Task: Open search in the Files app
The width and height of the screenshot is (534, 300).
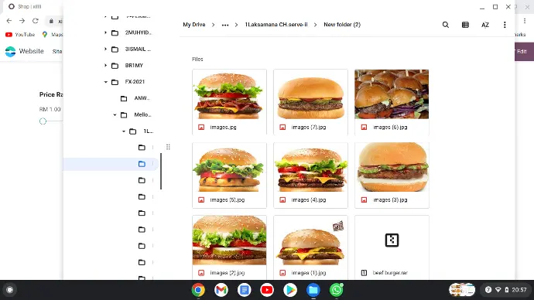Action: pos(446,25)
